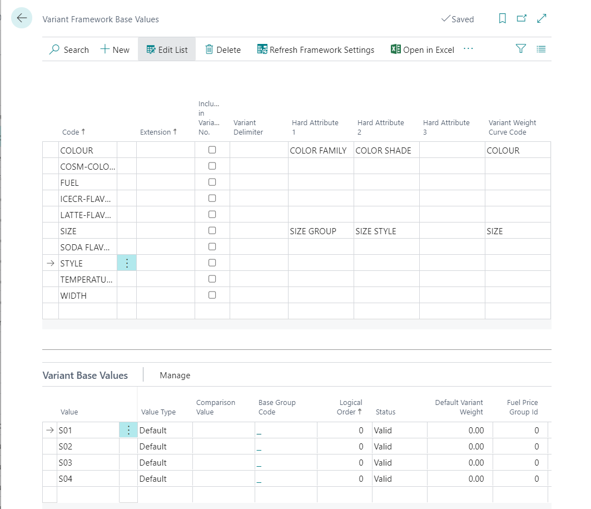Open the S01 row three-dot menu
Viewport: 591px width, 509px height.
point(128,430)
